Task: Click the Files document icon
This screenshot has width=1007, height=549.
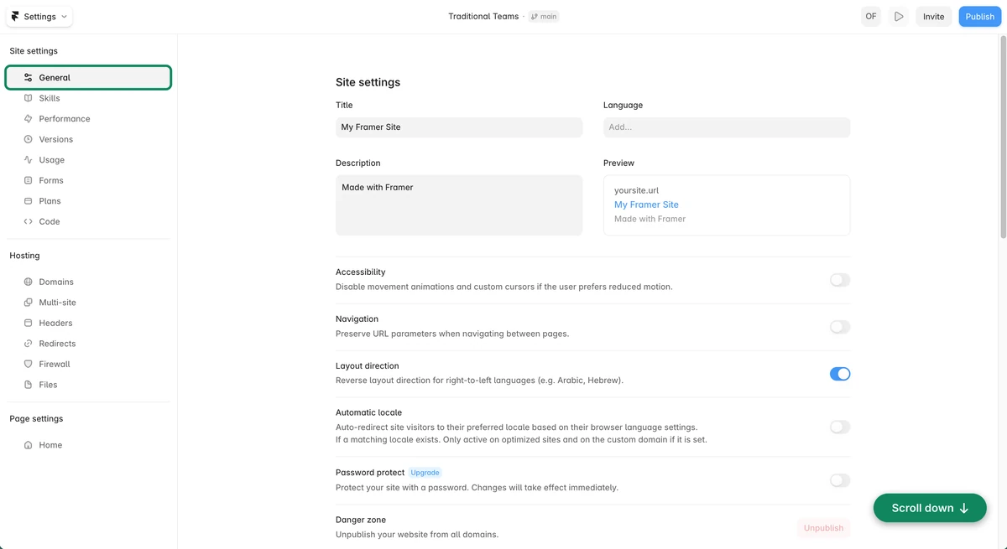Action: click(x=29, y=385)
